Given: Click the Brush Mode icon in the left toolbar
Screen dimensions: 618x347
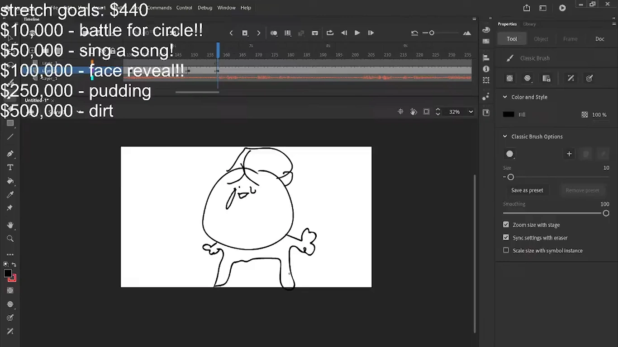Looking at the screenshot, I should 10,304.
